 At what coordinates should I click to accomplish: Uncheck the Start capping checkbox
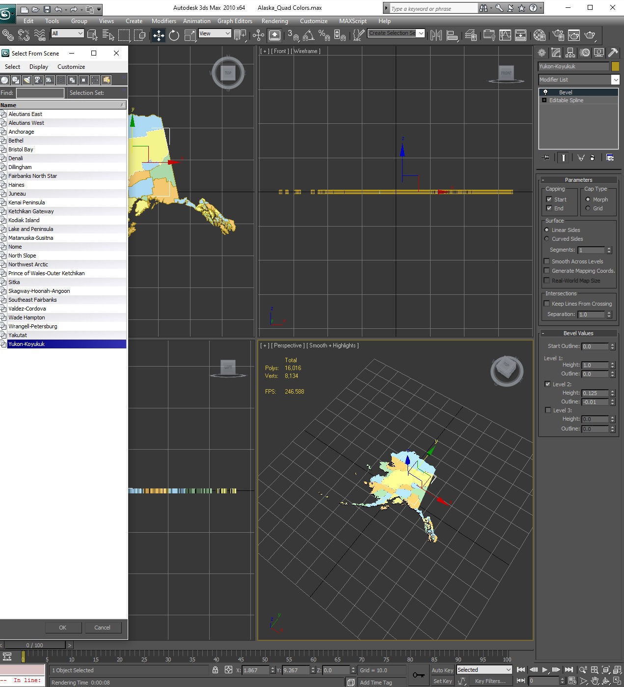click(x=549, y=200)
